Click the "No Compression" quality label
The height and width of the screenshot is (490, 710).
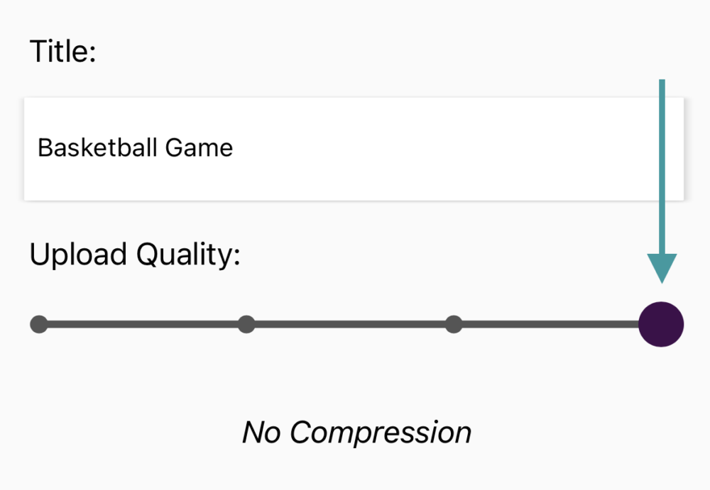click(356, 432)
